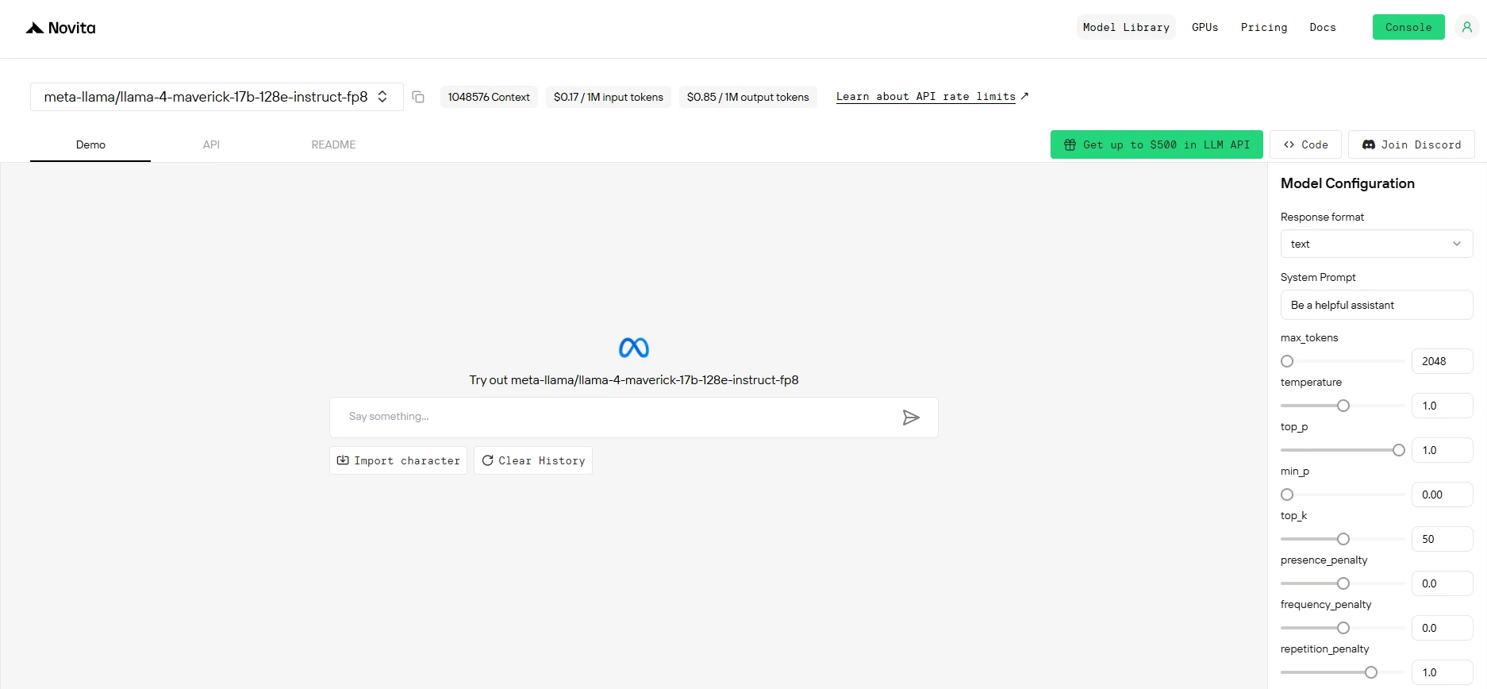Click the Try out meta-llama text
The width and height of the screenshot is (1487, 689).
click(x=634, y=380)
